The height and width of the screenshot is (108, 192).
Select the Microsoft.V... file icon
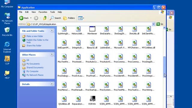click(120, 43)
